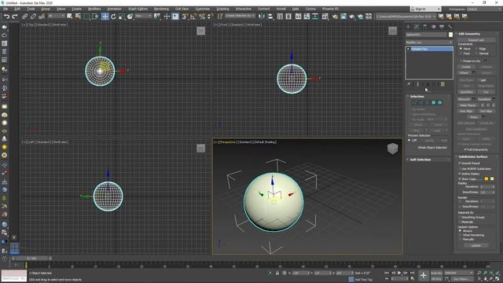The width and height of the screenshot is (503, 283).
Task: Open the File menu
Action: (6, 9)
